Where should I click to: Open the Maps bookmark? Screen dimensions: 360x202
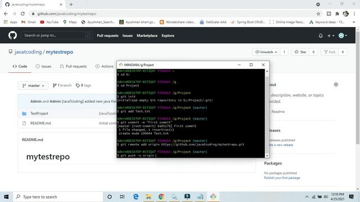pos(70,22)
